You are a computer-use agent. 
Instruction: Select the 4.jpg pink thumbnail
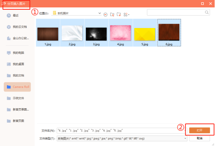121,33
